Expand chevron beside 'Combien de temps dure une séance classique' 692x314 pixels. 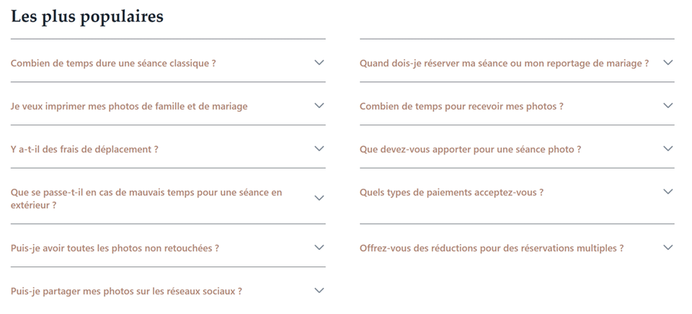[319, 63]
